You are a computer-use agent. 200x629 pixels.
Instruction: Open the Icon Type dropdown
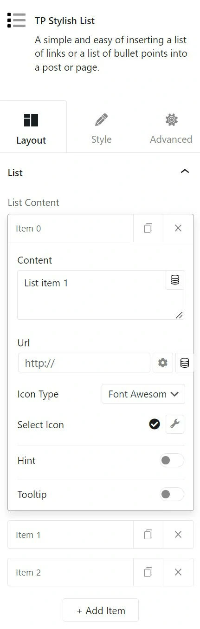coord(143,394)
